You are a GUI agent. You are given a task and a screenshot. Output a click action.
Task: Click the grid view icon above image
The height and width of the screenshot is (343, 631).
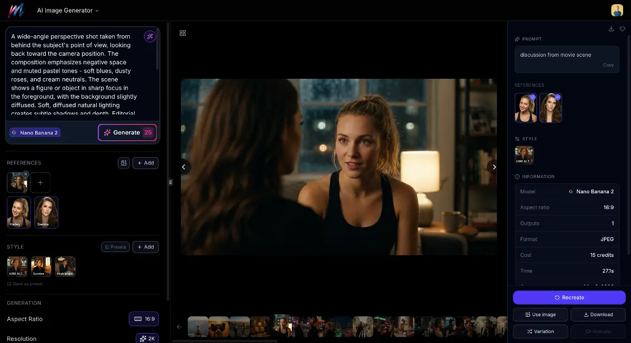[x=182, y=33]
